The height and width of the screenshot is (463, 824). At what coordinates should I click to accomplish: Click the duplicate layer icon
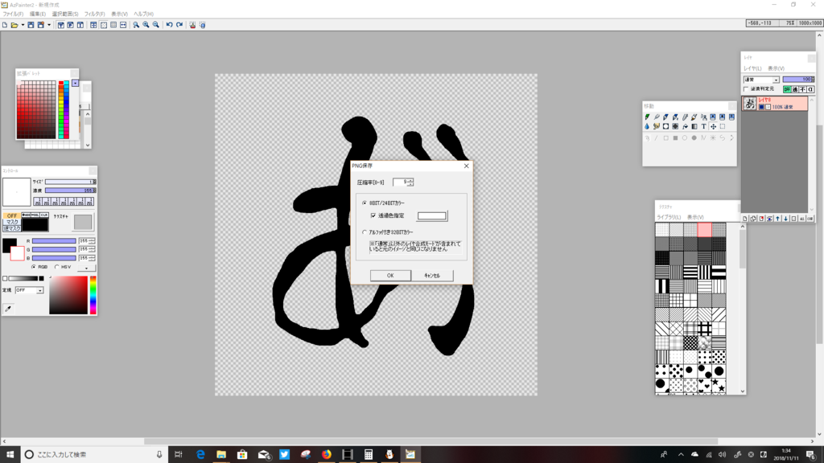pyautogui.click(x=753, y=219)
